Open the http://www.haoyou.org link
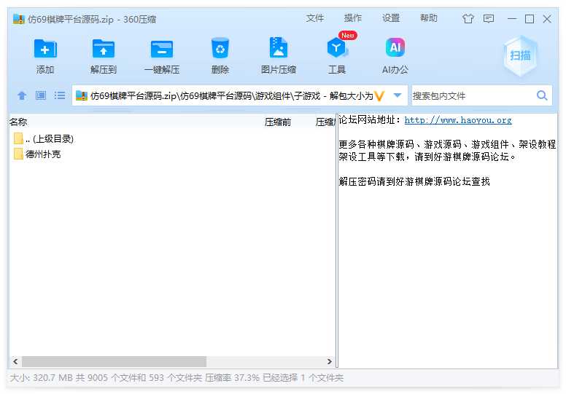Image resolution: width=566 pixels, height=394 pixels. [458, 120]
